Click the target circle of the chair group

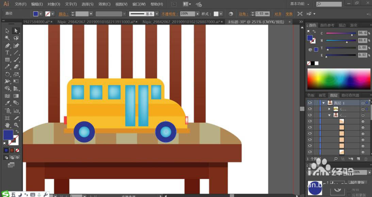[363, 115]
